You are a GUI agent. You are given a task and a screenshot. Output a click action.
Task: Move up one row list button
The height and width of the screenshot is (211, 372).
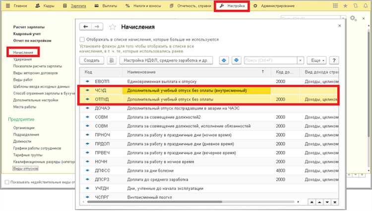(319, 202)
